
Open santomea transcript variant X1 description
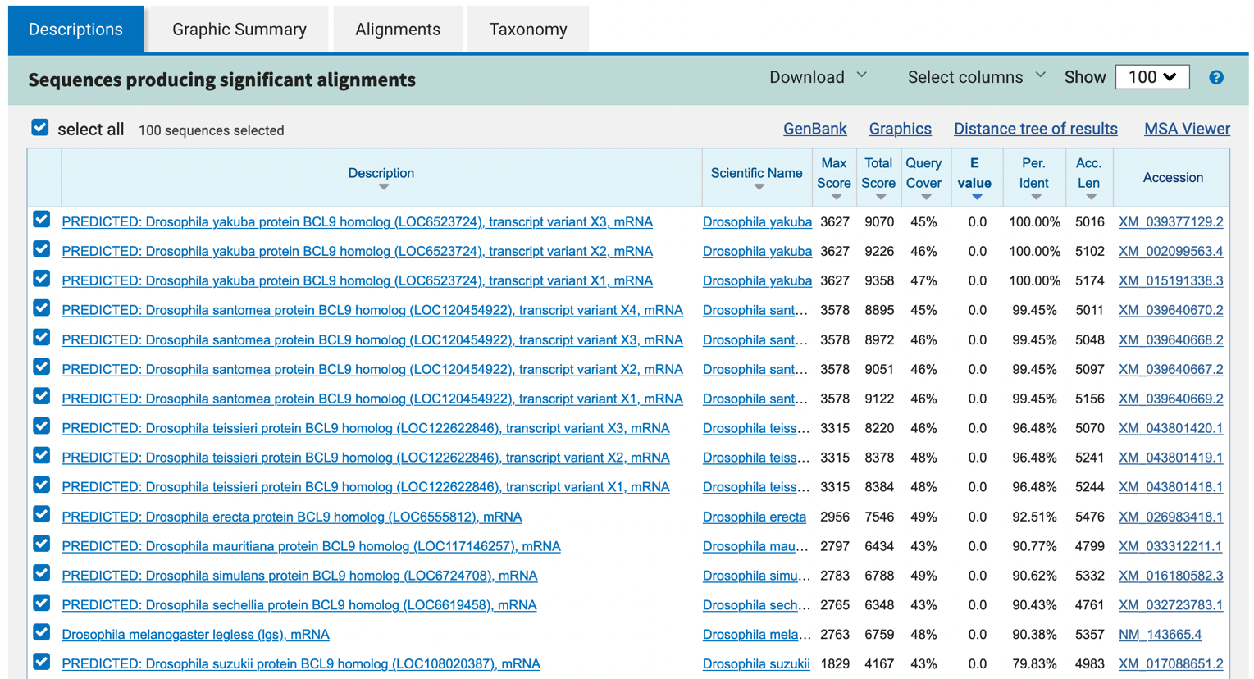pyautogui.click(x=372, y=399)
